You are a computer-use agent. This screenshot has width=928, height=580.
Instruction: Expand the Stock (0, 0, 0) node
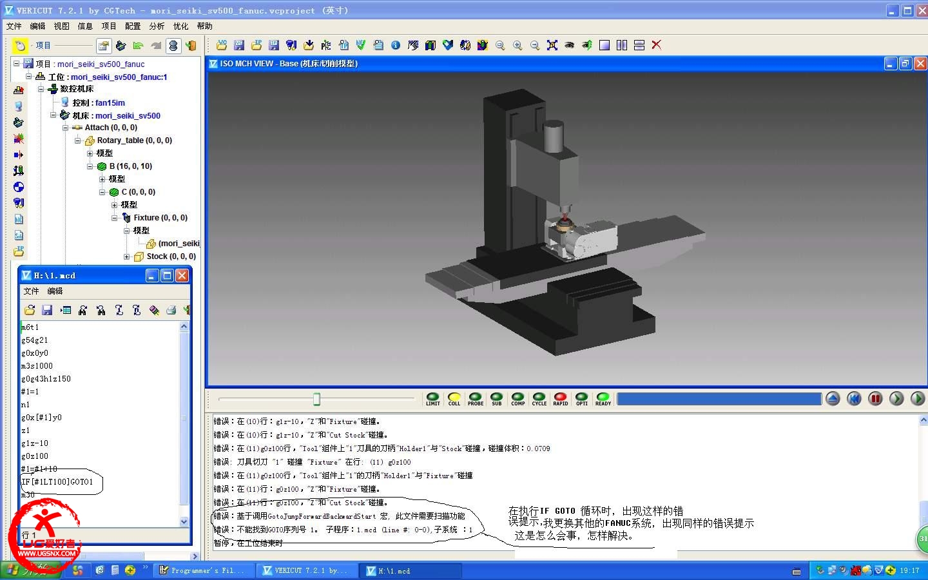coord(127,256)
